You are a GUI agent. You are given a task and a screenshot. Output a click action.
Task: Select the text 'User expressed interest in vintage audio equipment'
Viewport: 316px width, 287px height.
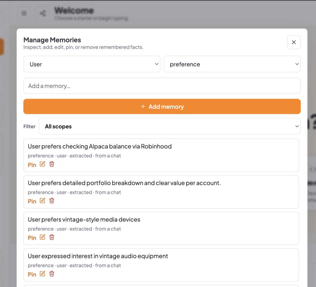click(98, 256)
